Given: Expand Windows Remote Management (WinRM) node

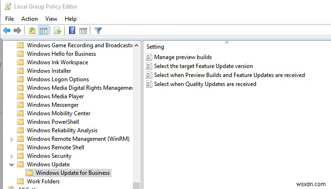Looking at the screenshot, I should [12, 139].
